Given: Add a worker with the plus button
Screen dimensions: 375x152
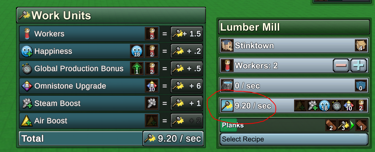Looking at the screenshot, I should click(359, 66).
